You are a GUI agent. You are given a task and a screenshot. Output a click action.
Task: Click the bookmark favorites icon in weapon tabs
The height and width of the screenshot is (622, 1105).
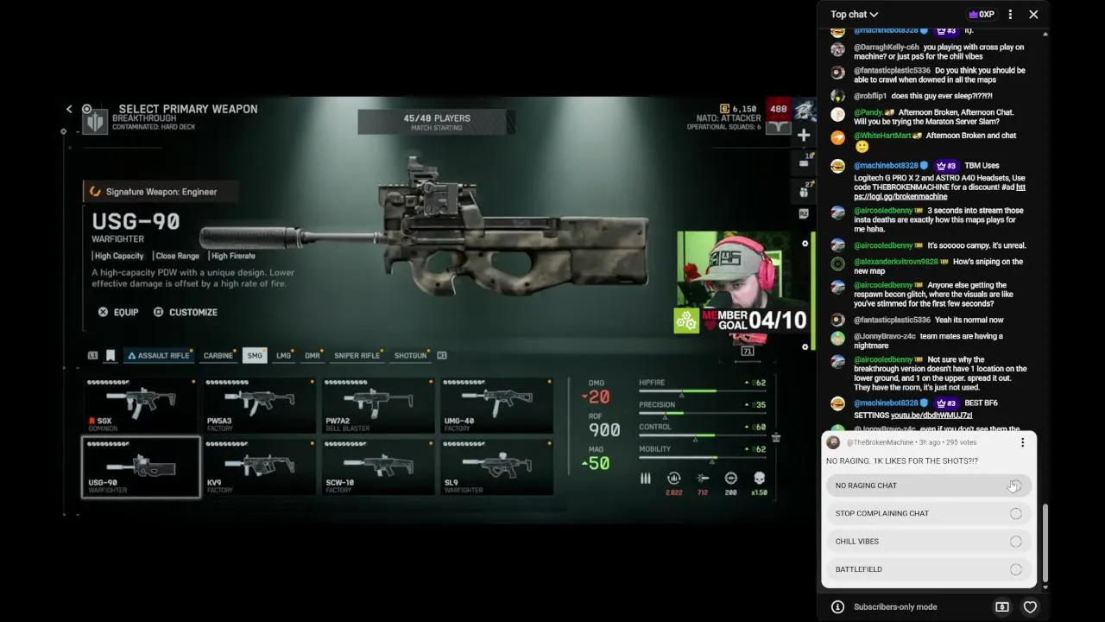(x=110, y=355)
